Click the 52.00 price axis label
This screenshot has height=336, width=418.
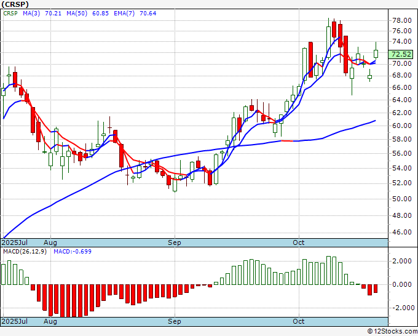[x=402, y=183]
